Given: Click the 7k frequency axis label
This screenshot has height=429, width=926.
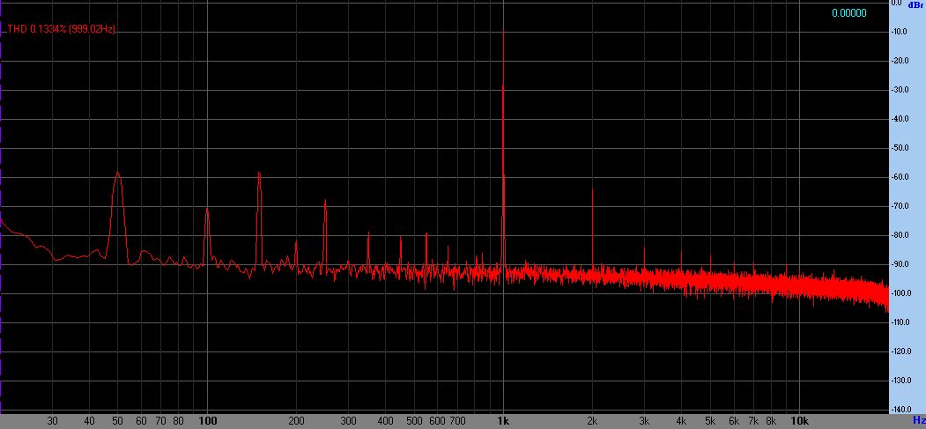Looking at the screenshot, I should point(753,421).
